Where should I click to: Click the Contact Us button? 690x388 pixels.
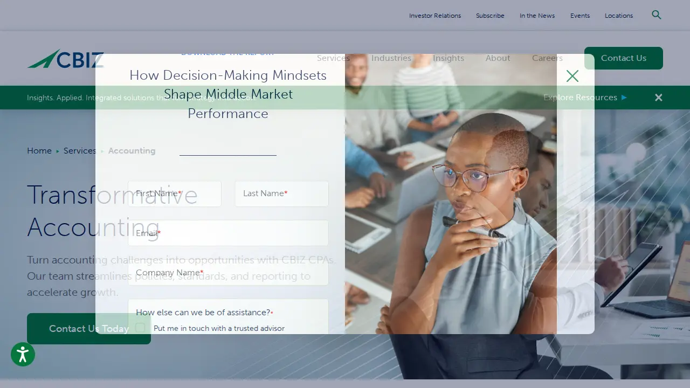tap(624, 58)
